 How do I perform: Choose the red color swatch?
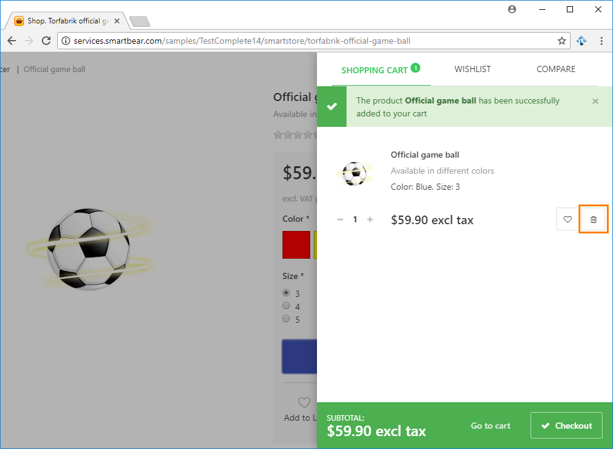[x=296, y=245]
